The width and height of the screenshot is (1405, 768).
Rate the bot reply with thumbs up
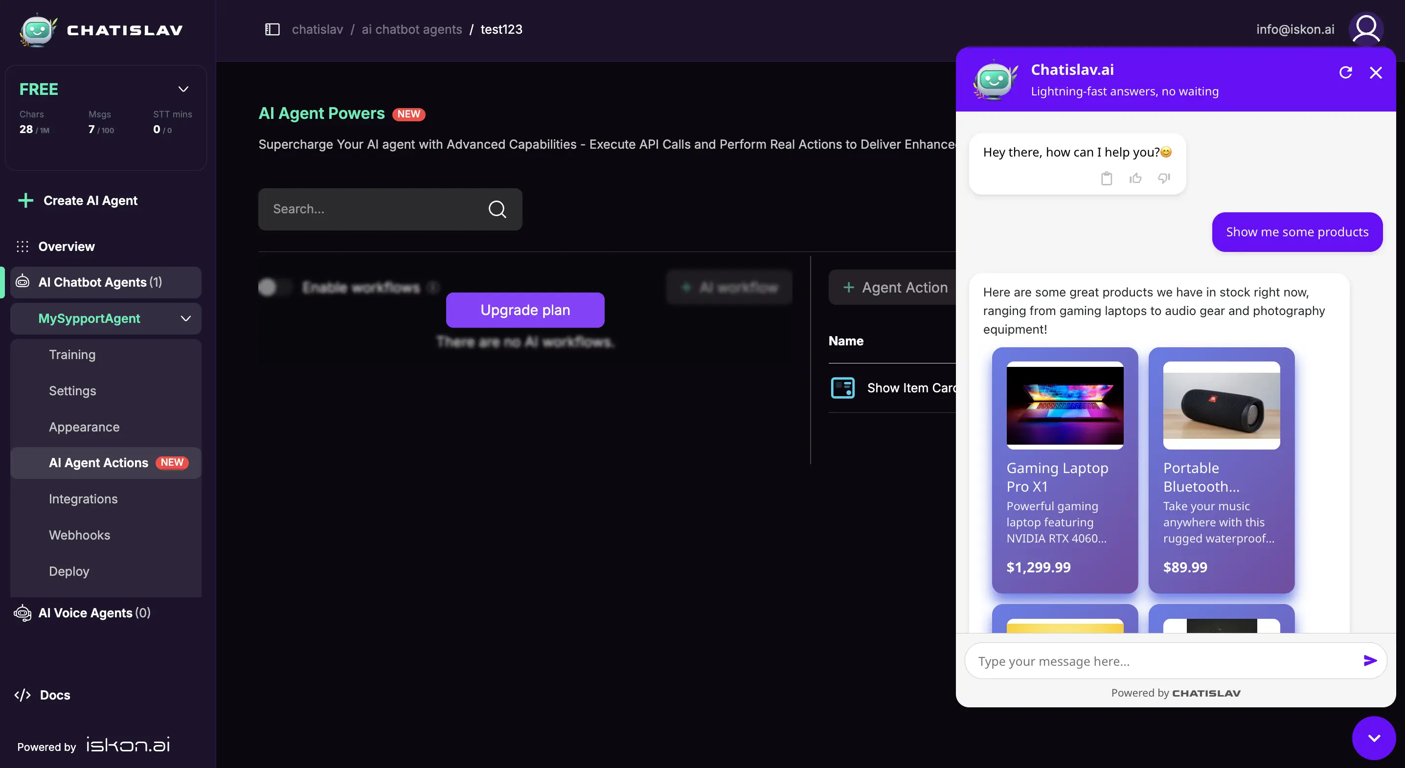click(1135, 179)
